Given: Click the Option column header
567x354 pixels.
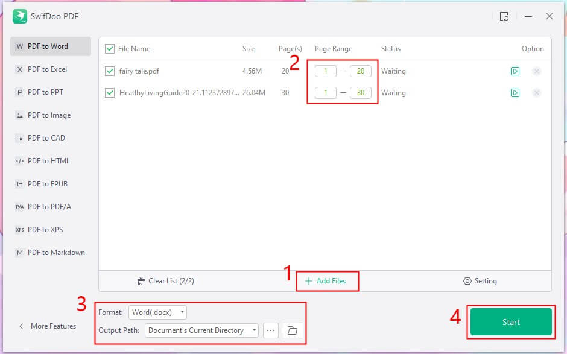Looking at the screenshot, I should (x=533, y=49).
